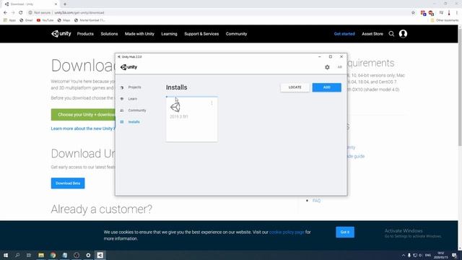462x260 pixels.
Task: Open the Gmail bookmark
Action: (26, 20)
